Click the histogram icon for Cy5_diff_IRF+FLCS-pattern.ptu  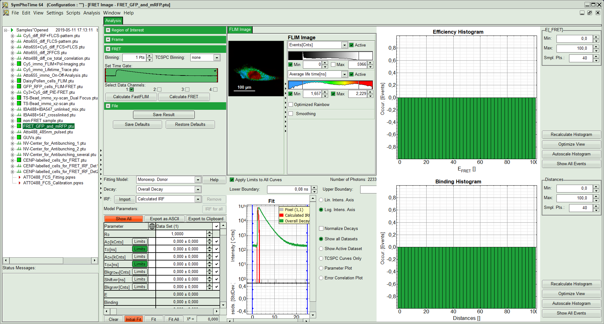[19, 36]
